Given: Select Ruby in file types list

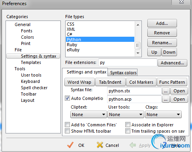Looking at the screenshot, I should [100, 45].
